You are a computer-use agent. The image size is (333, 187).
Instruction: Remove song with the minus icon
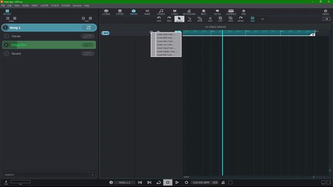pos(15,19)
